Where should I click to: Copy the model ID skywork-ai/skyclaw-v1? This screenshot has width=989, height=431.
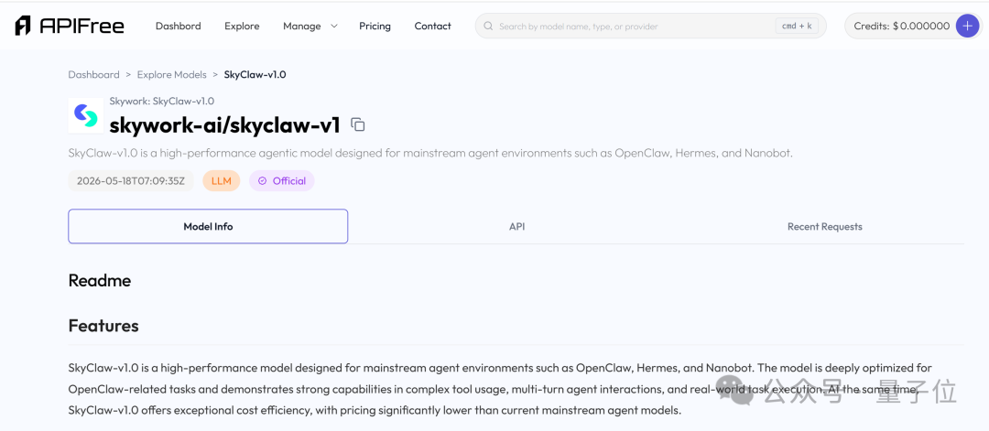click(358, 124)
